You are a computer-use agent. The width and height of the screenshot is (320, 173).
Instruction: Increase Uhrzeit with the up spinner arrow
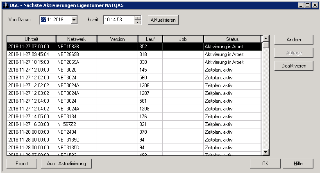tap(138, 18)
